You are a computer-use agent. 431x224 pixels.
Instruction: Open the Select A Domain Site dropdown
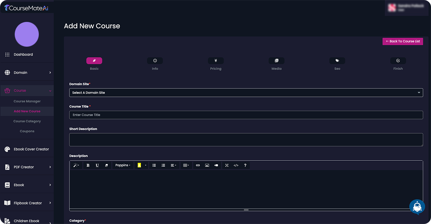point(246,92)
